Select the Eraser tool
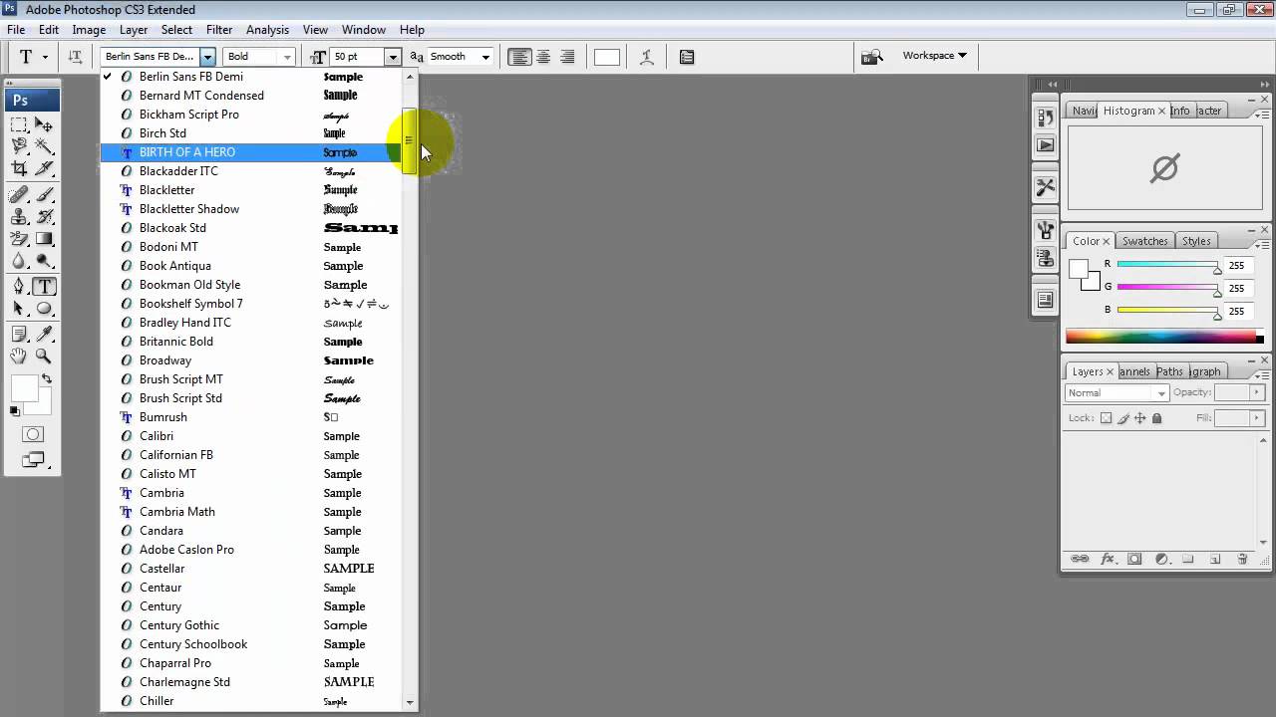Viewport: 1276px width, 717px height. 19,239
